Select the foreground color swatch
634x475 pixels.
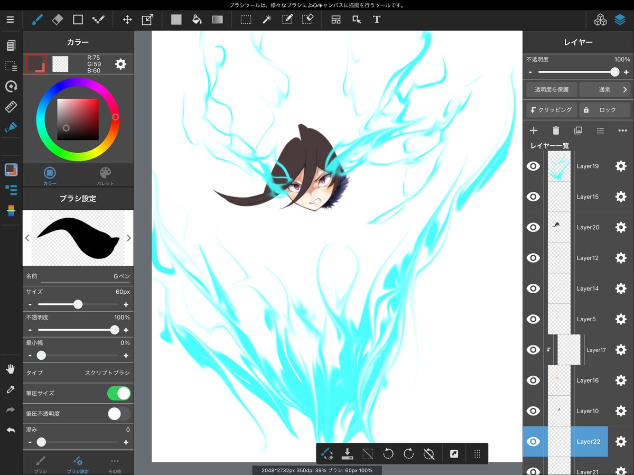point(36,64)
